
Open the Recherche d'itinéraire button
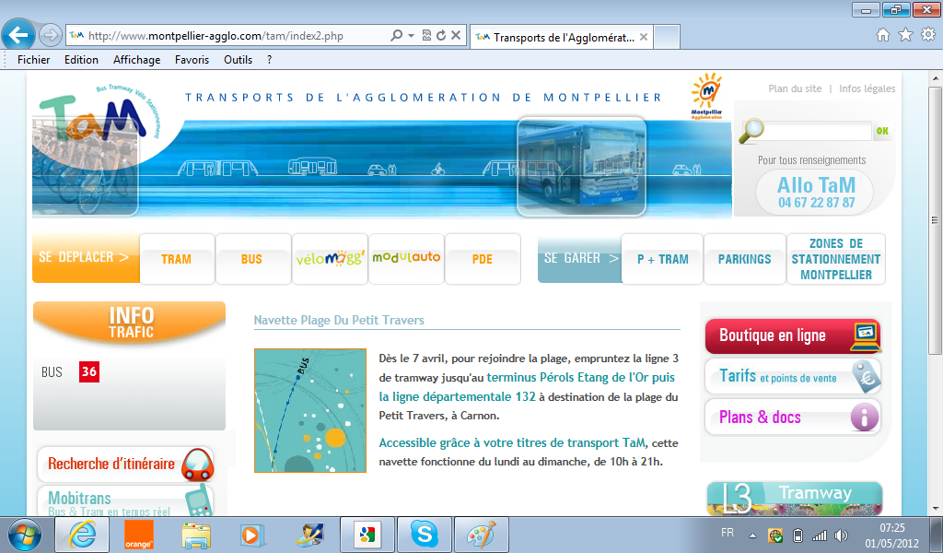125,465
